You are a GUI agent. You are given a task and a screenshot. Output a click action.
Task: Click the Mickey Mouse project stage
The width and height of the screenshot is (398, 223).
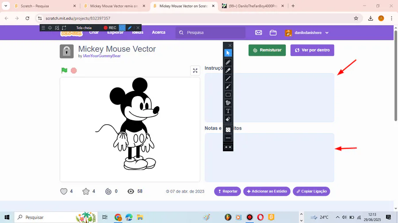click(130, 130)
